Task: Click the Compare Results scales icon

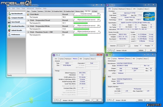Action: [x=9, y=18]
